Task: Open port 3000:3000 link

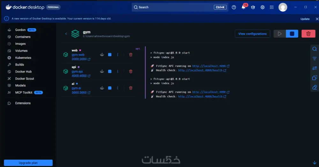Action: 81,59
